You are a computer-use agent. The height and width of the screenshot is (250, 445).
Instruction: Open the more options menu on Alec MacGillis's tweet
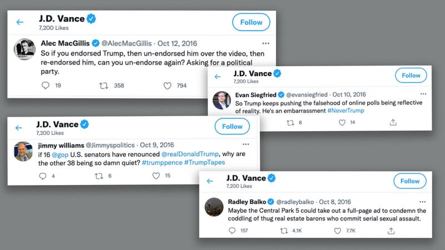coord(265,43)
